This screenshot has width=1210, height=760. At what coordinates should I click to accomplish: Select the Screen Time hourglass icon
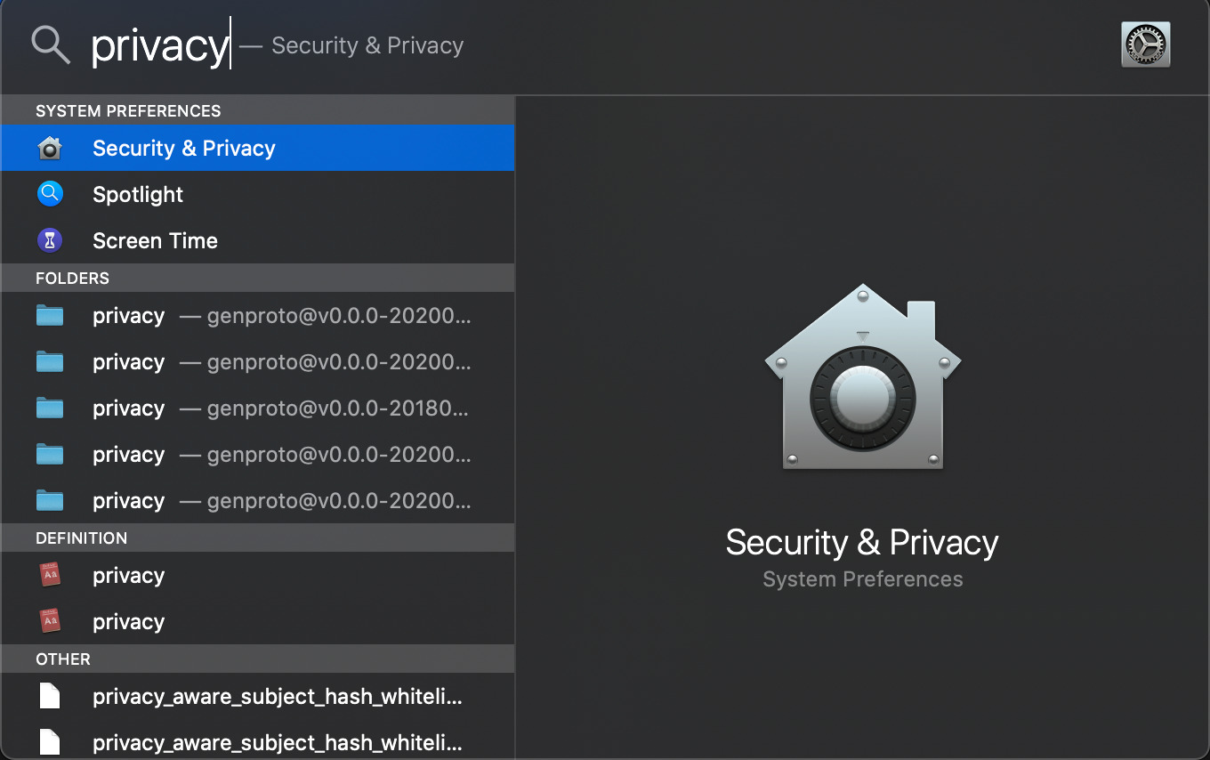[x=50, y=240]
